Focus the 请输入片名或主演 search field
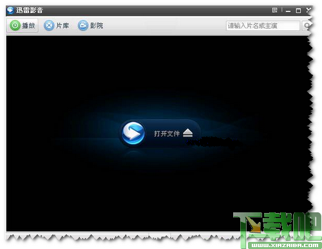Viewport: 322px width, 249px height. [263, 26]
